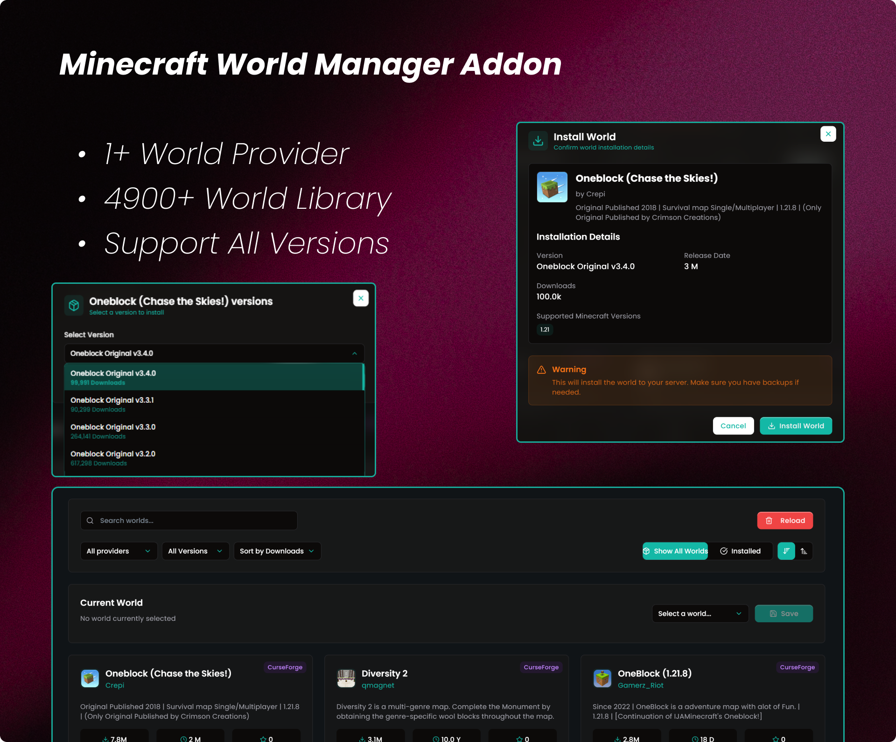The width and height of the screenshot is (896, 742).
Task: Click the sort ascending icon button
Action: 804,551
